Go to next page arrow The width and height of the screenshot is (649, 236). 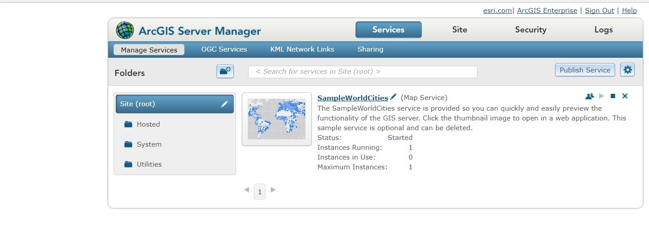coord(273,190)
